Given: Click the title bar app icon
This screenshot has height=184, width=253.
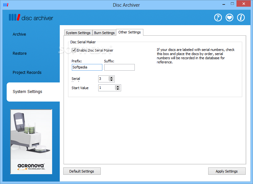Looking at the screenshot, I should 6,5.
